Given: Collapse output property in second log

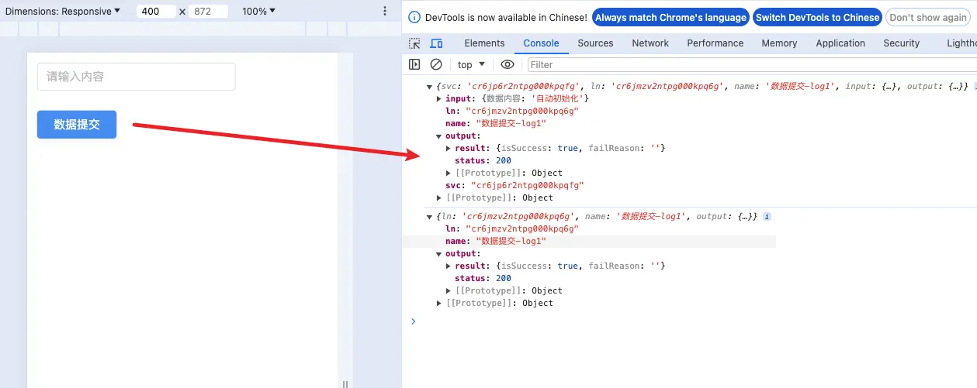Looking at the screenshot, I should click(x=439, y=253).
